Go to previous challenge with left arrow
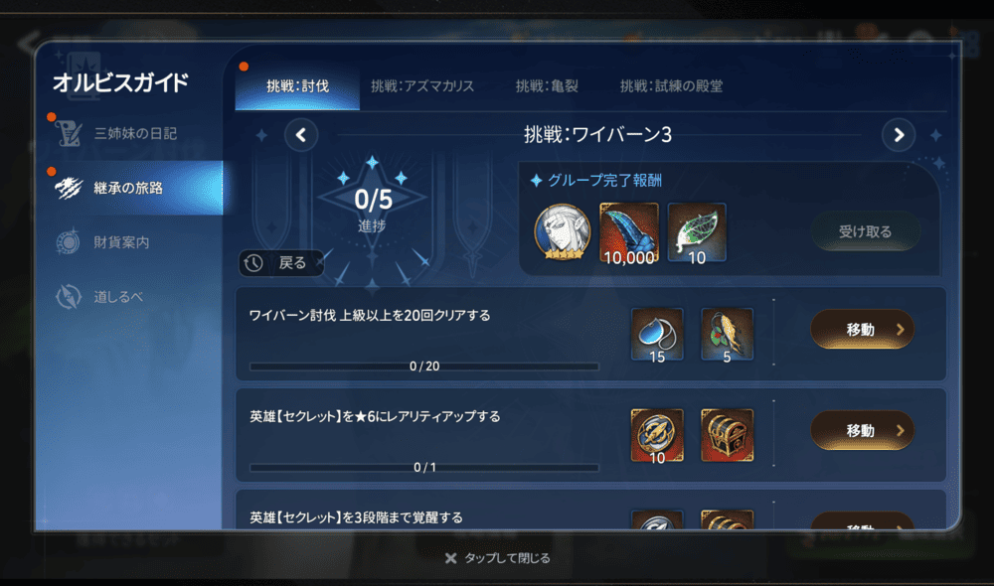The height and width of the screenshot is (586, 994). coord(301,135)
